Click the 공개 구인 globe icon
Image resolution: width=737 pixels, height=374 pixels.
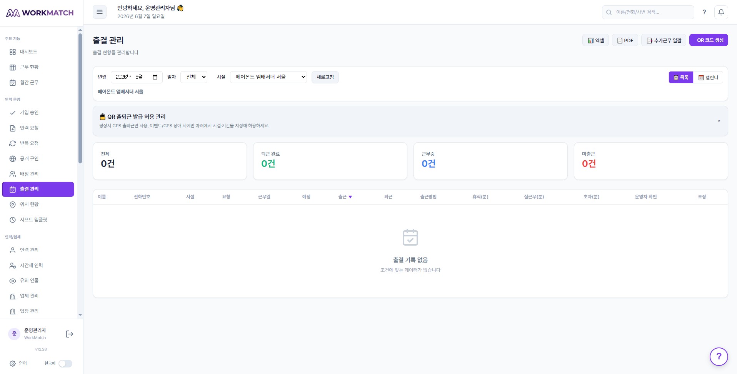tap(13, 159)
